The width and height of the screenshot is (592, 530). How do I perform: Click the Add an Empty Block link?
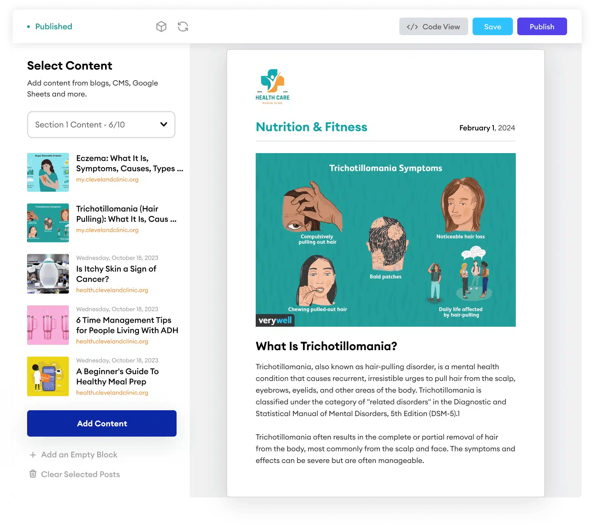coord(79,455)
